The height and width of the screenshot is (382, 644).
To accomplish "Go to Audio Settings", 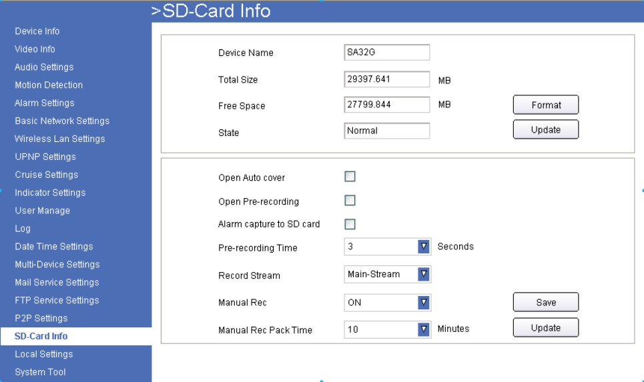I will [44, 67].
